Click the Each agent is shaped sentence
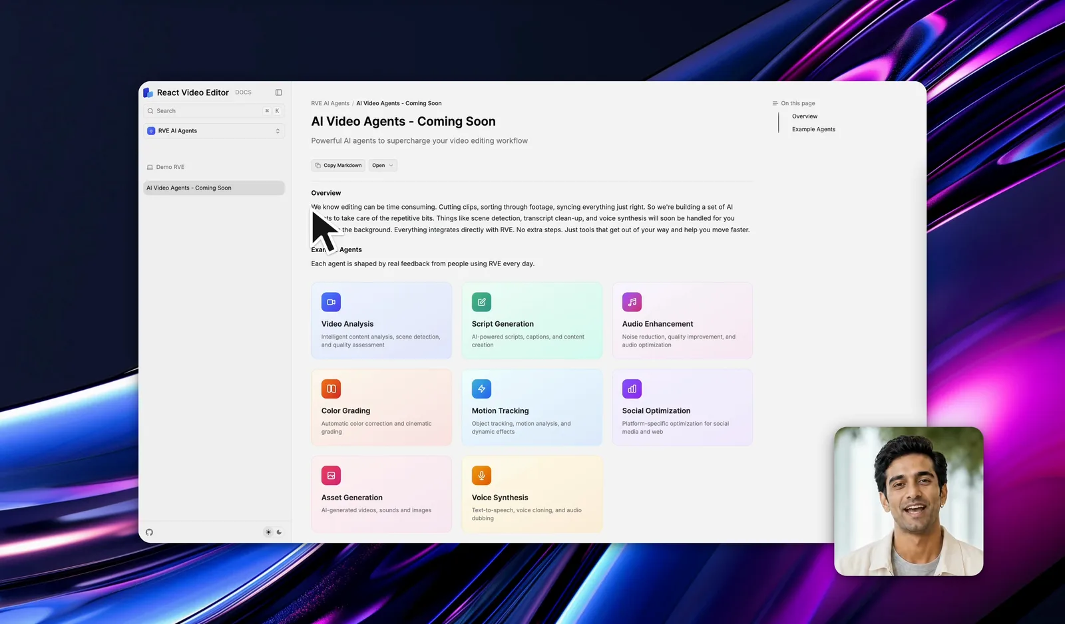 pyautogui.click(x=423, y=264)
